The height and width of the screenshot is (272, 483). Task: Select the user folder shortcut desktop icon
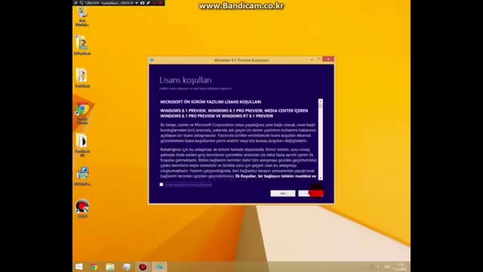pos(82,45)
